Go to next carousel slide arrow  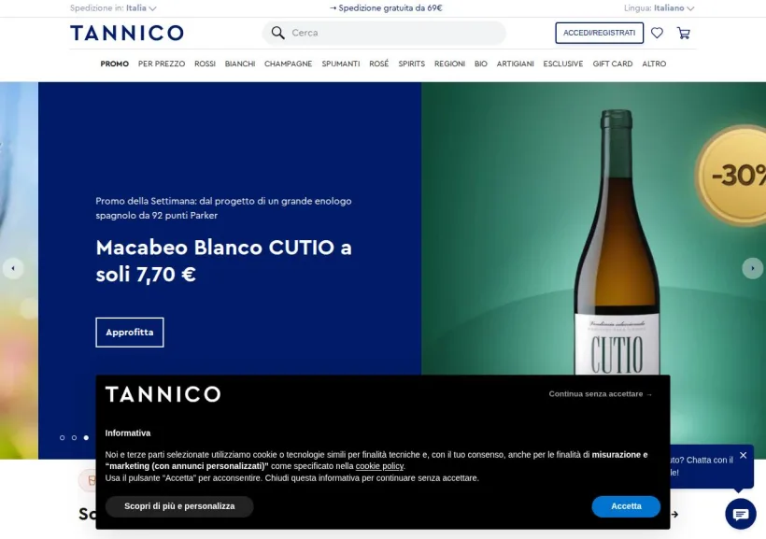(x=752, y=268)
